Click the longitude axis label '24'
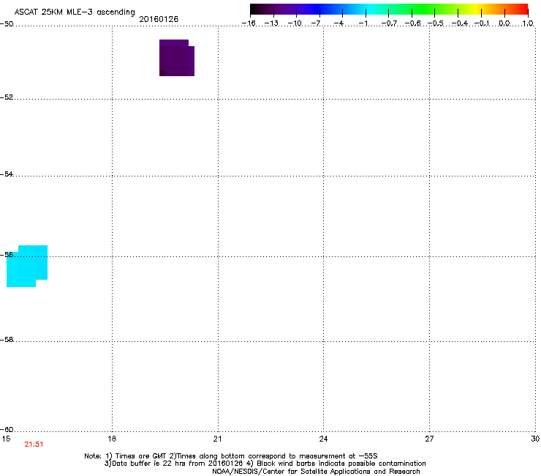This screenshot has height=476, width=541. [x=323, y=439]
